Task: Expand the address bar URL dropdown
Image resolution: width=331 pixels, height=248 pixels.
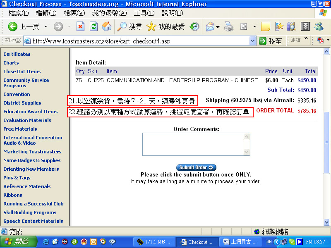Action: point(252,41)
